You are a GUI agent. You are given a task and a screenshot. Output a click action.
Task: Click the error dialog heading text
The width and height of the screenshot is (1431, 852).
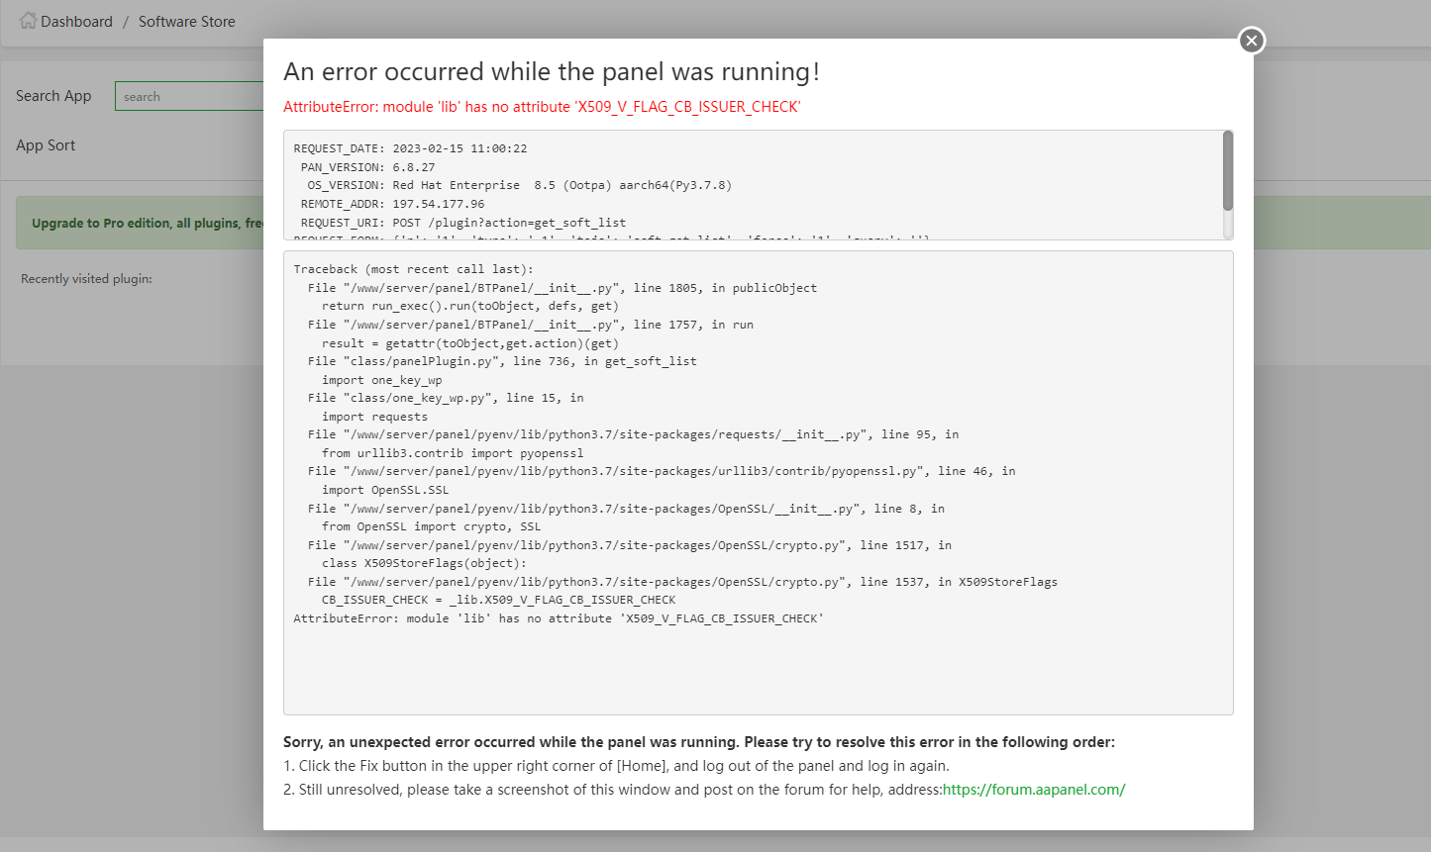pyautogui.click(x=551, y=72)
